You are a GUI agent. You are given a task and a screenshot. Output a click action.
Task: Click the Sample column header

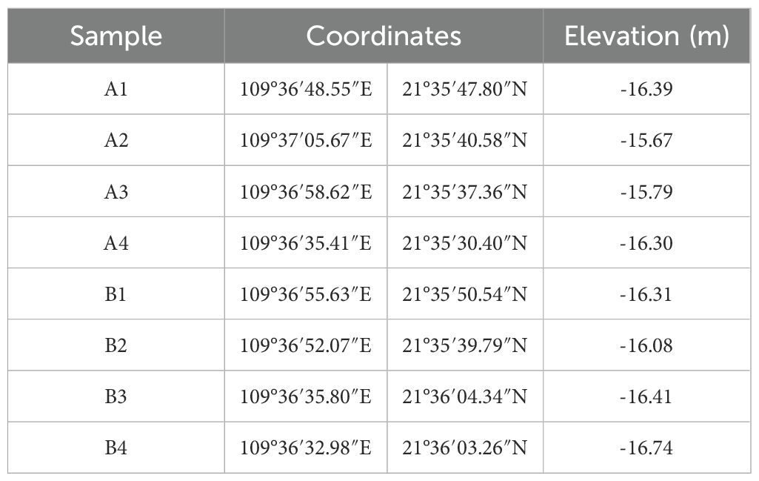[116, 36]
